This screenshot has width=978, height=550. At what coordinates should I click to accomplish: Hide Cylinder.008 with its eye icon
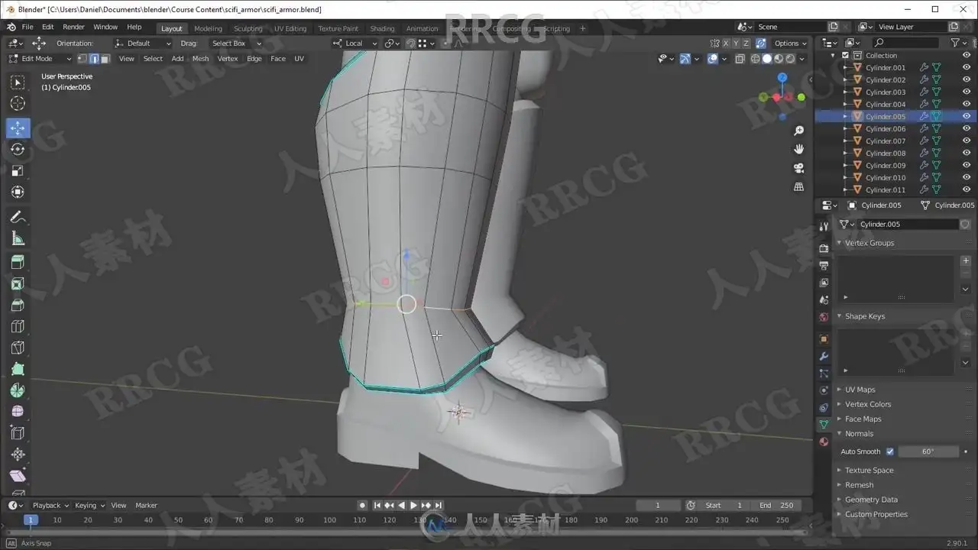(x=967, y=154)
